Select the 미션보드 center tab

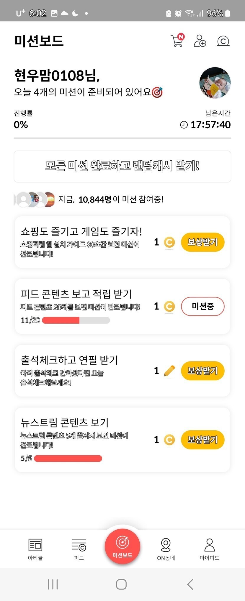[x=122, y=546]
